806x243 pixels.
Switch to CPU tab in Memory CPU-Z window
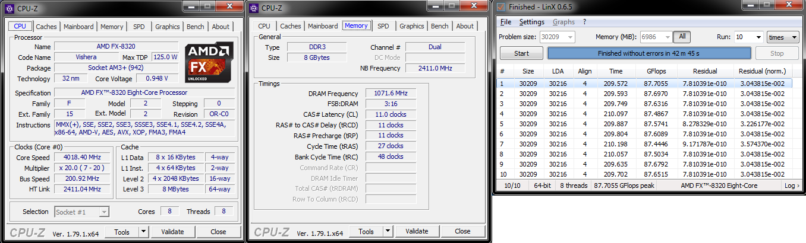(265, 26)
